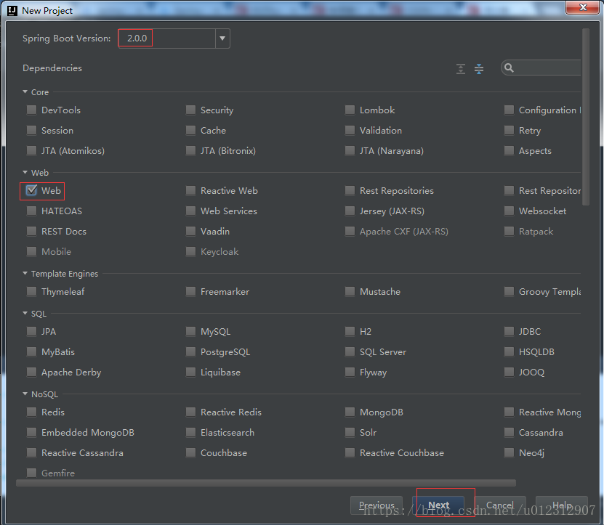Click the Next button
Screen dimensions: 604x525
(438, 505)
